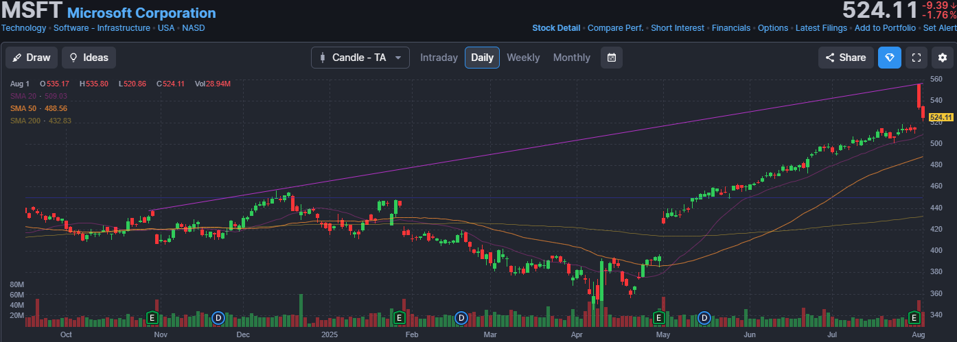Enter fullscreen chart mode
957x342 pixels.
coord(915,58)
